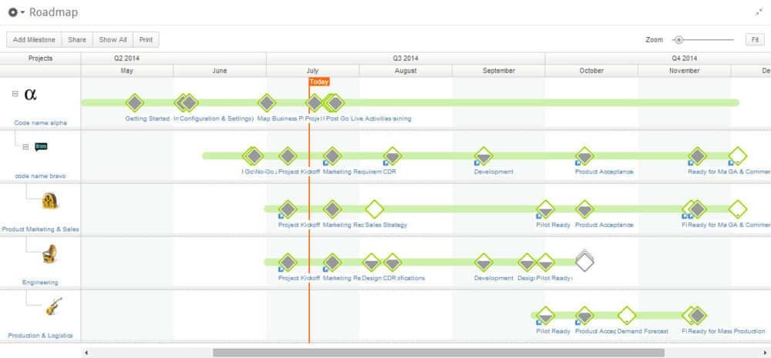Click the Production & Logistics violin icon

[52, 306]
